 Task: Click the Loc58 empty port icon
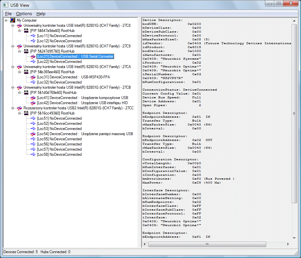(33, 154)
